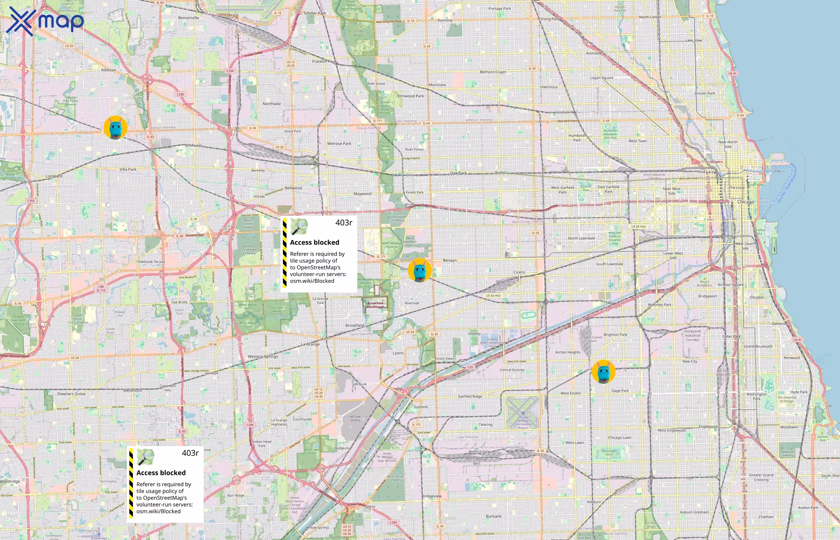Click the Oak Park label
The image size is (840, 540).
[458, 173]
